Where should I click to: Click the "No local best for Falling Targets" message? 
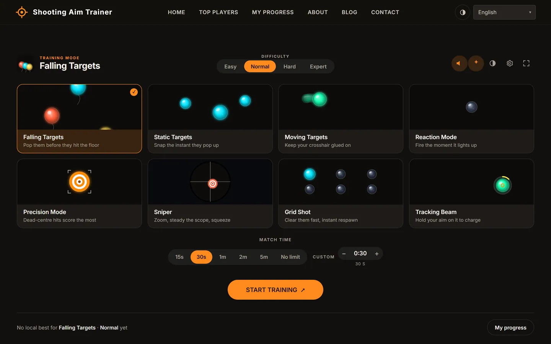click(72, 328)
